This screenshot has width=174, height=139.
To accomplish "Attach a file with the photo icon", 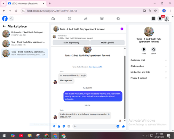I will (59, 126).
